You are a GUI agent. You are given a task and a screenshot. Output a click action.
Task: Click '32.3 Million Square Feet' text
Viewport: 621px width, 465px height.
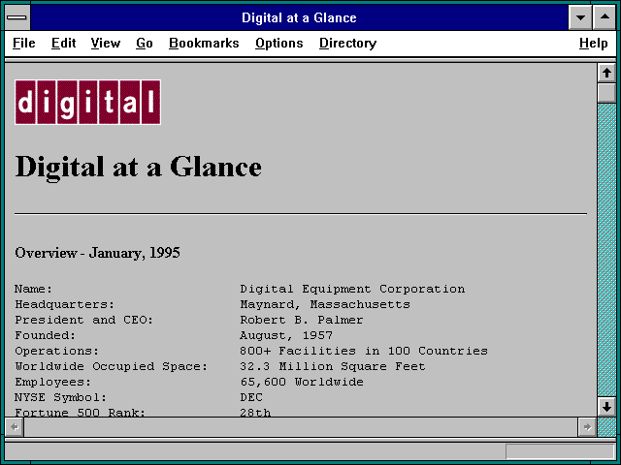pyautogui.click(x=333, y=366)
